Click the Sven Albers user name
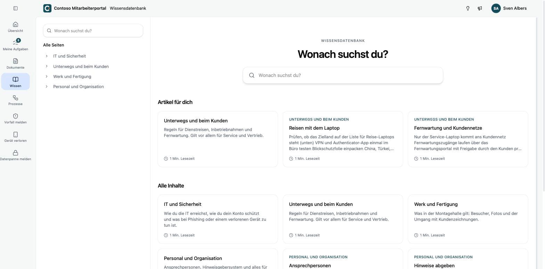This screenshot has height=269, width=545. 515,8
